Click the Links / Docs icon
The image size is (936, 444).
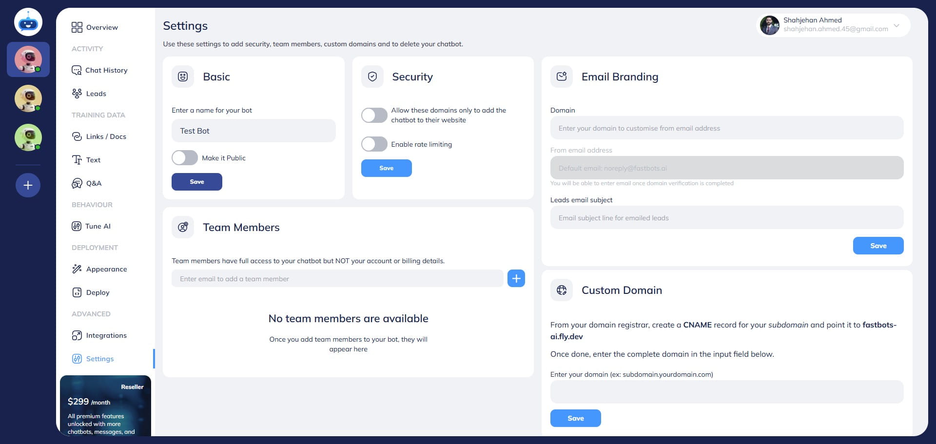point(77,136)
